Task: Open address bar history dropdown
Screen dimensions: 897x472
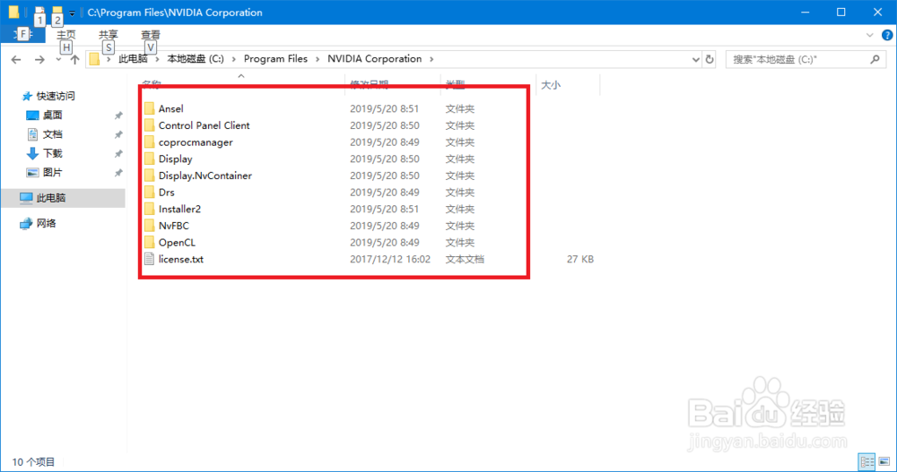Action: [696, 59]
